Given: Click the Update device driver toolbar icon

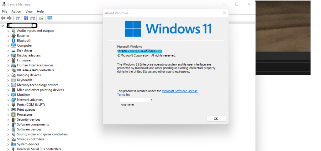Looking at the screenshot, I should (x=41, y=18).
